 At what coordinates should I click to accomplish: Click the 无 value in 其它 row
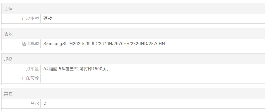(x=46, y=104)
